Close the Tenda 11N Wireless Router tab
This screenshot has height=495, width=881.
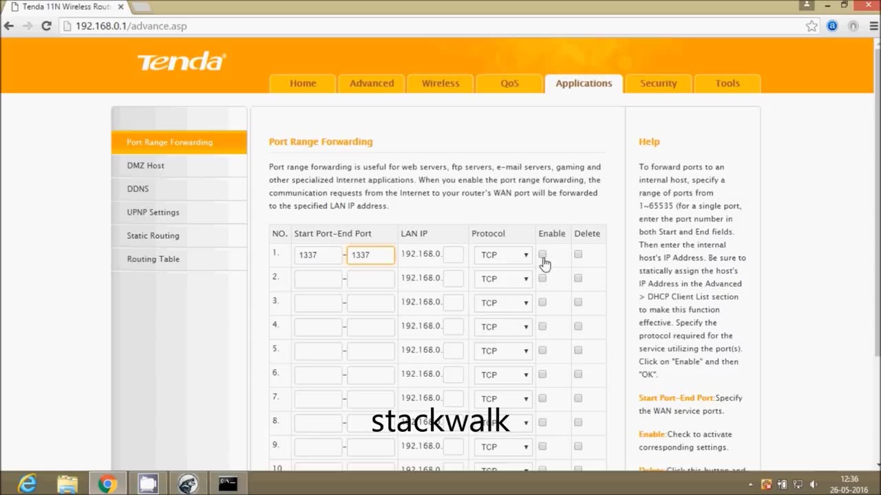click(120, 7)
